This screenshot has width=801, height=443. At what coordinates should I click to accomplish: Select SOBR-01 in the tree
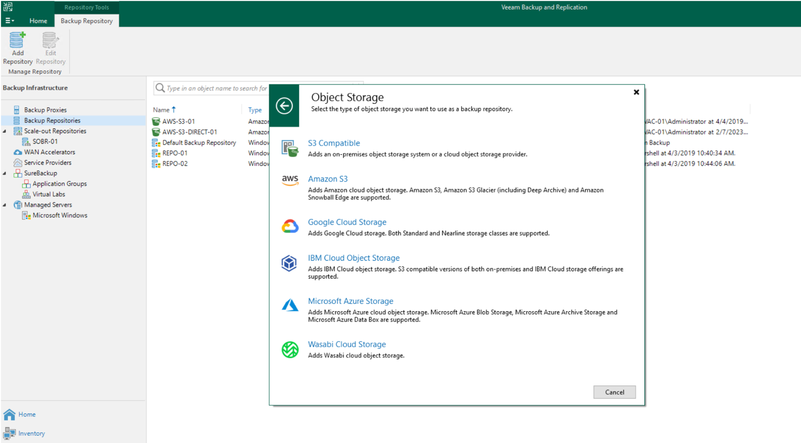pos(45,142)
